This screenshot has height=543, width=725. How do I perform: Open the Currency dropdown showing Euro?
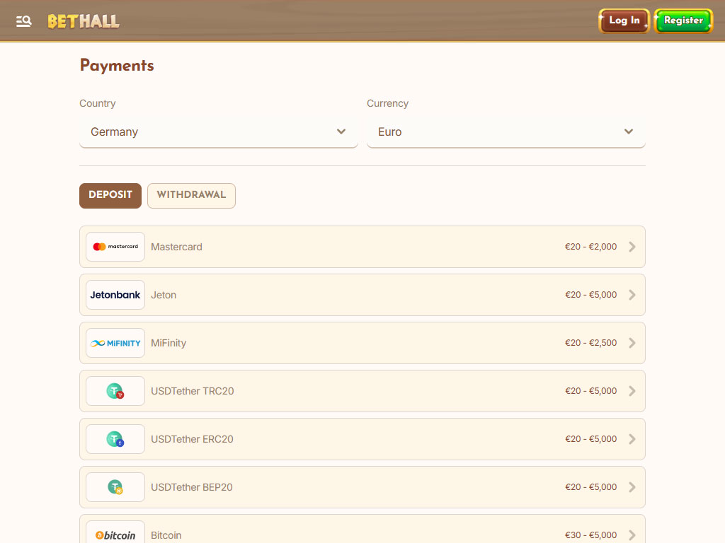[x=506, y=132]
